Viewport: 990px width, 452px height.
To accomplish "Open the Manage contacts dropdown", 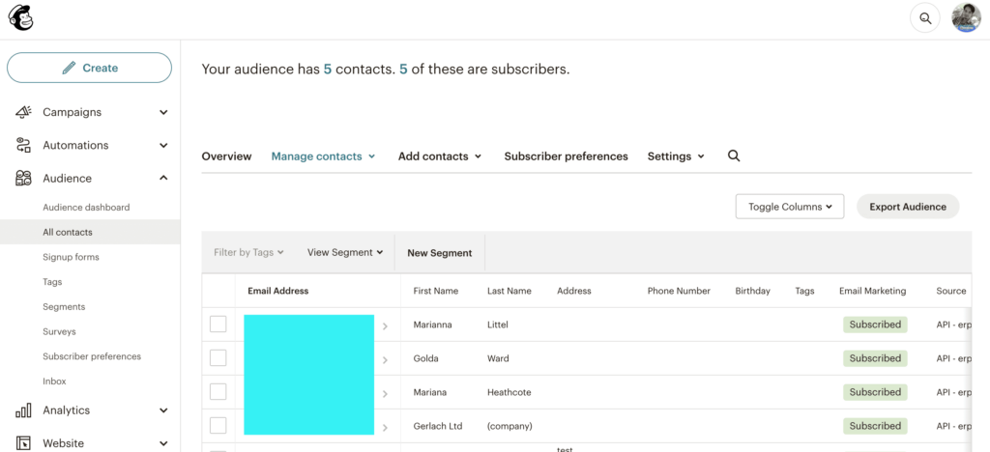I will pos(323,156).
